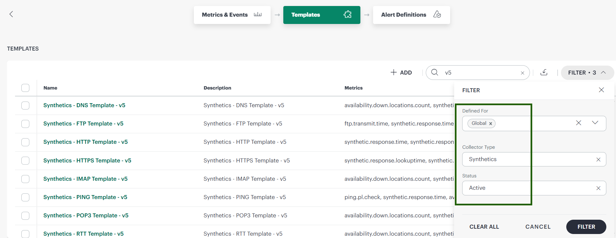Click the TEMPLATES page heading

[x=23, y=49]
